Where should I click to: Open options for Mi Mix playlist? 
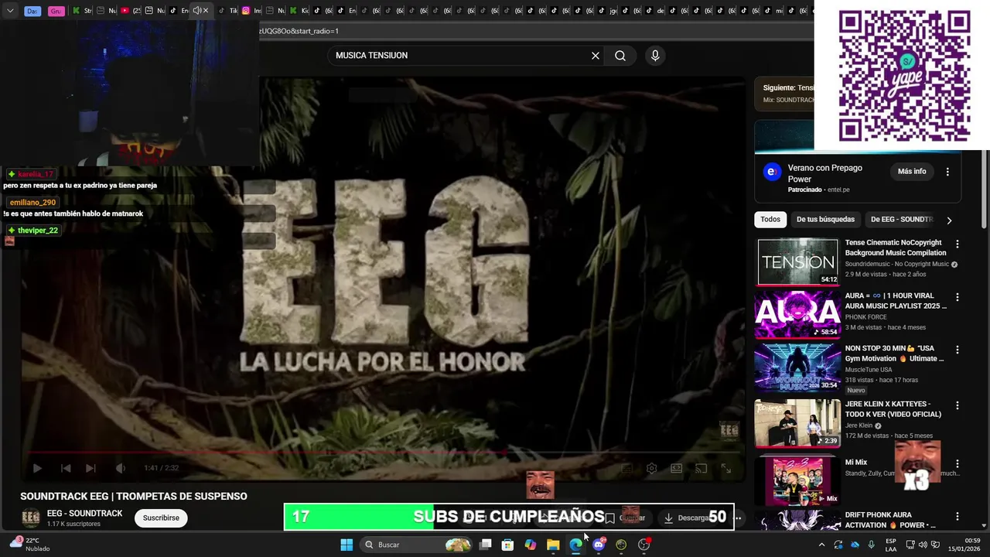click(957, 463)
